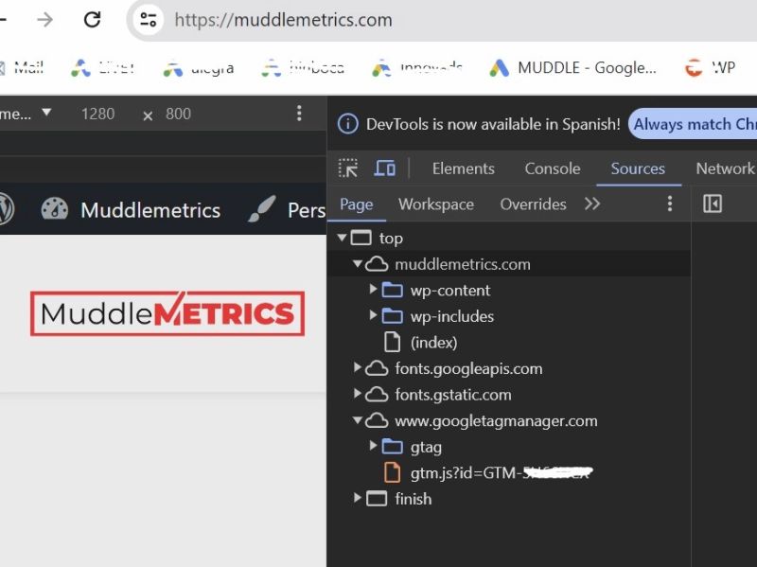Toggle the device emulation toolbar
This screenshot has height=567, width=757.
pyautogui.click(x=384, y=168)
